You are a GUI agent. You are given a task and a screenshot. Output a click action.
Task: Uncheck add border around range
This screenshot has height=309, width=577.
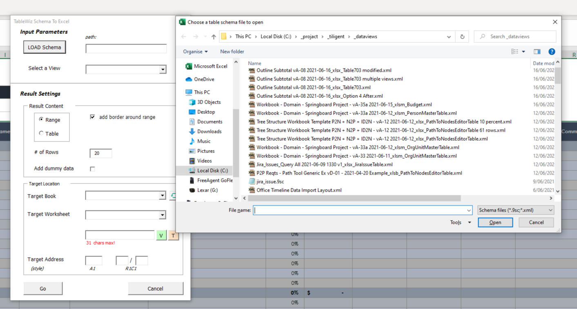point(92,117)
